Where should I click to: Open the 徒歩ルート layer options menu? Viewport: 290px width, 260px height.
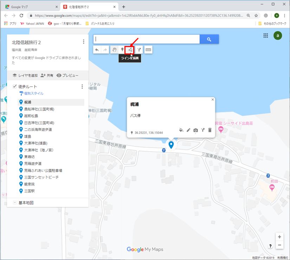click(82, 86)
